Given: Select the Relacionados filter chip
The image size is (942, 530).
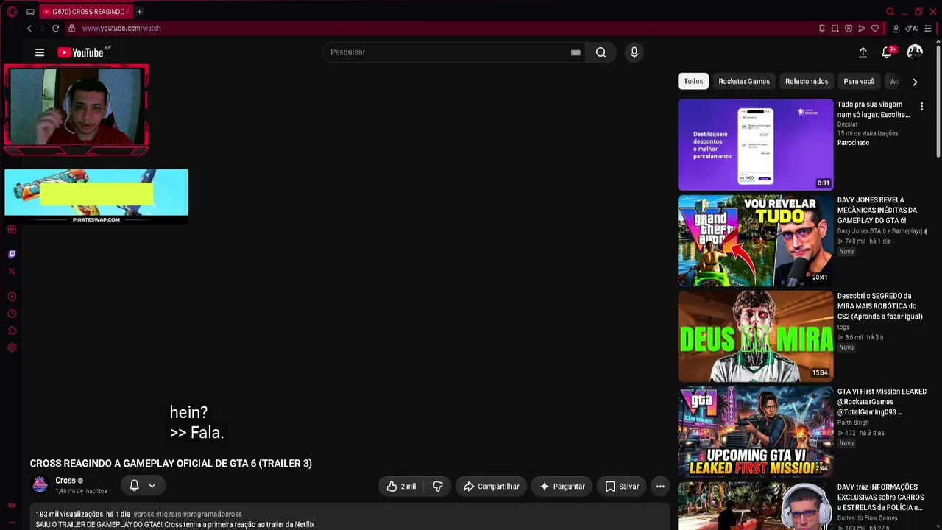Looking at the screenshot, I should coord(807,81).
